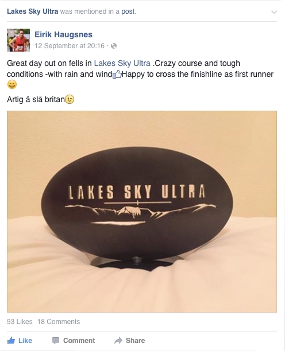Open the 12 September at 20:16 timestamp
Viewport: 285px width, 351px height.
coord(70,46)
